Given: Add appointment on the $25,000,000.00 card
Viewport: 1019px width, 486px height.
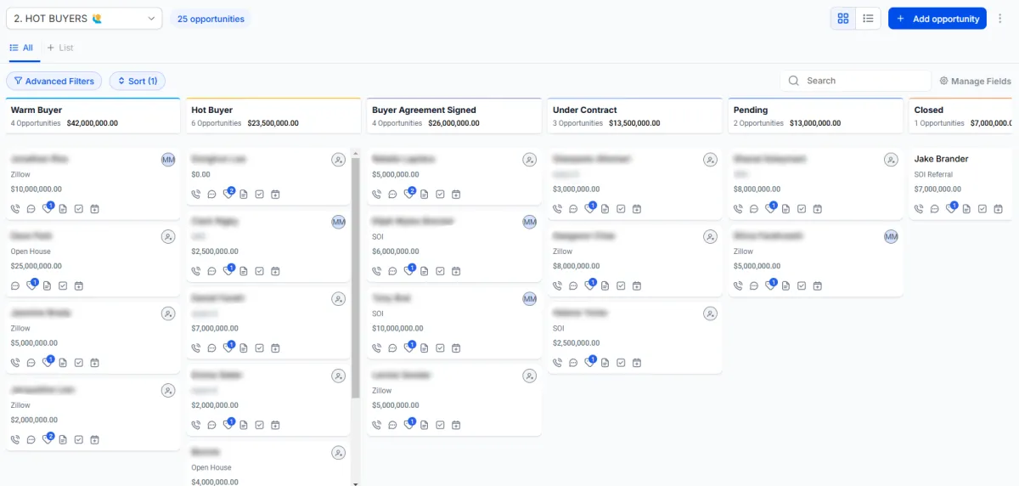Looking at the screenshot, I should click(79, 285).
